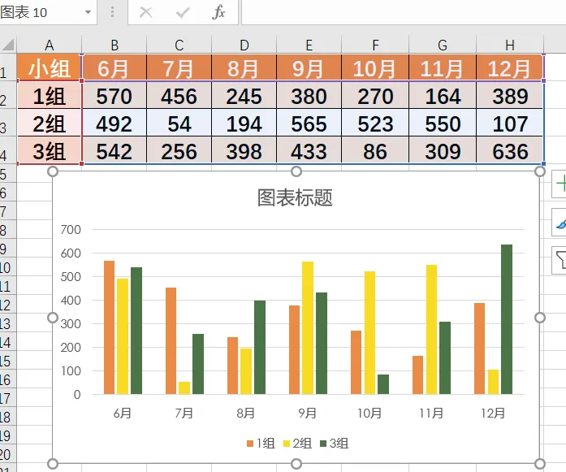Image resolution: width=566 pixels, height=472 pixels.
Task: Open the Chart Elements plus button
Action: coord(560,184)
